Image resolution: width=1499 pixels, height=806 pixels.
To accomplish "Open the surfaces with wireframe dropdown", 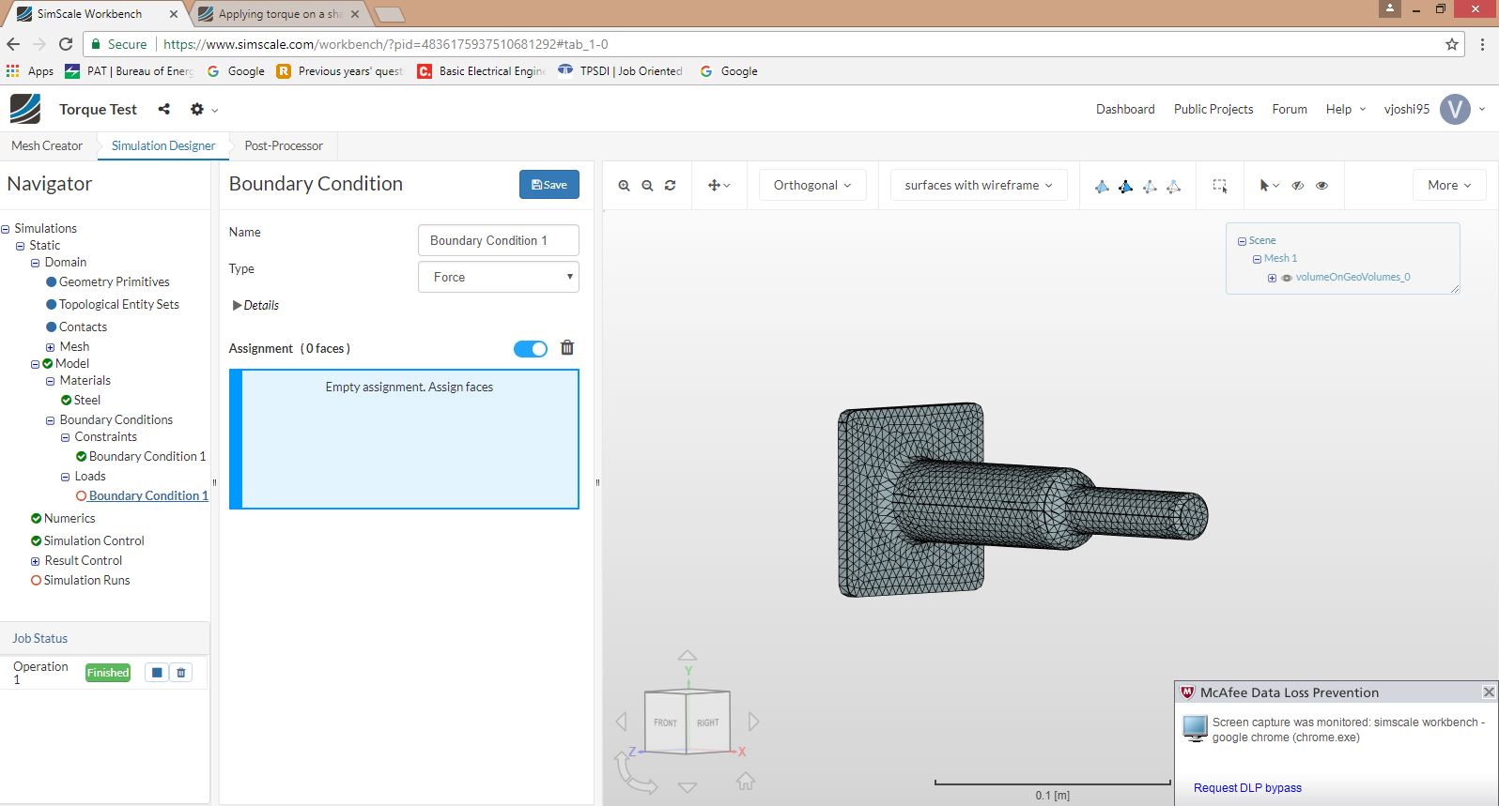I will 978,186.
